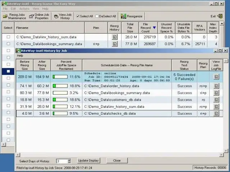Toggle the highlighted dark-blue row checkbox
This screenshot has height=172, width=230.
coord(8,71)
